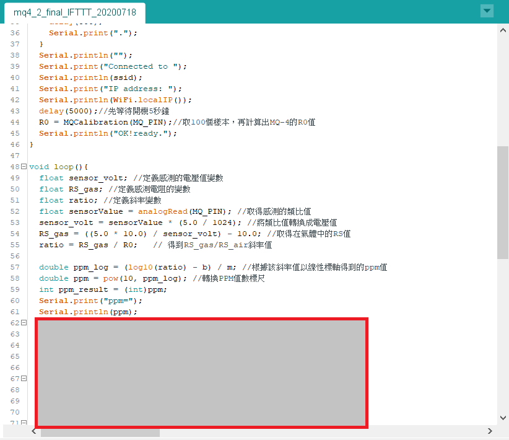Select the mq4_2_final_IFTTT_20200718 tab
This screenshot has height=440, width=509.
coord(75,12)
